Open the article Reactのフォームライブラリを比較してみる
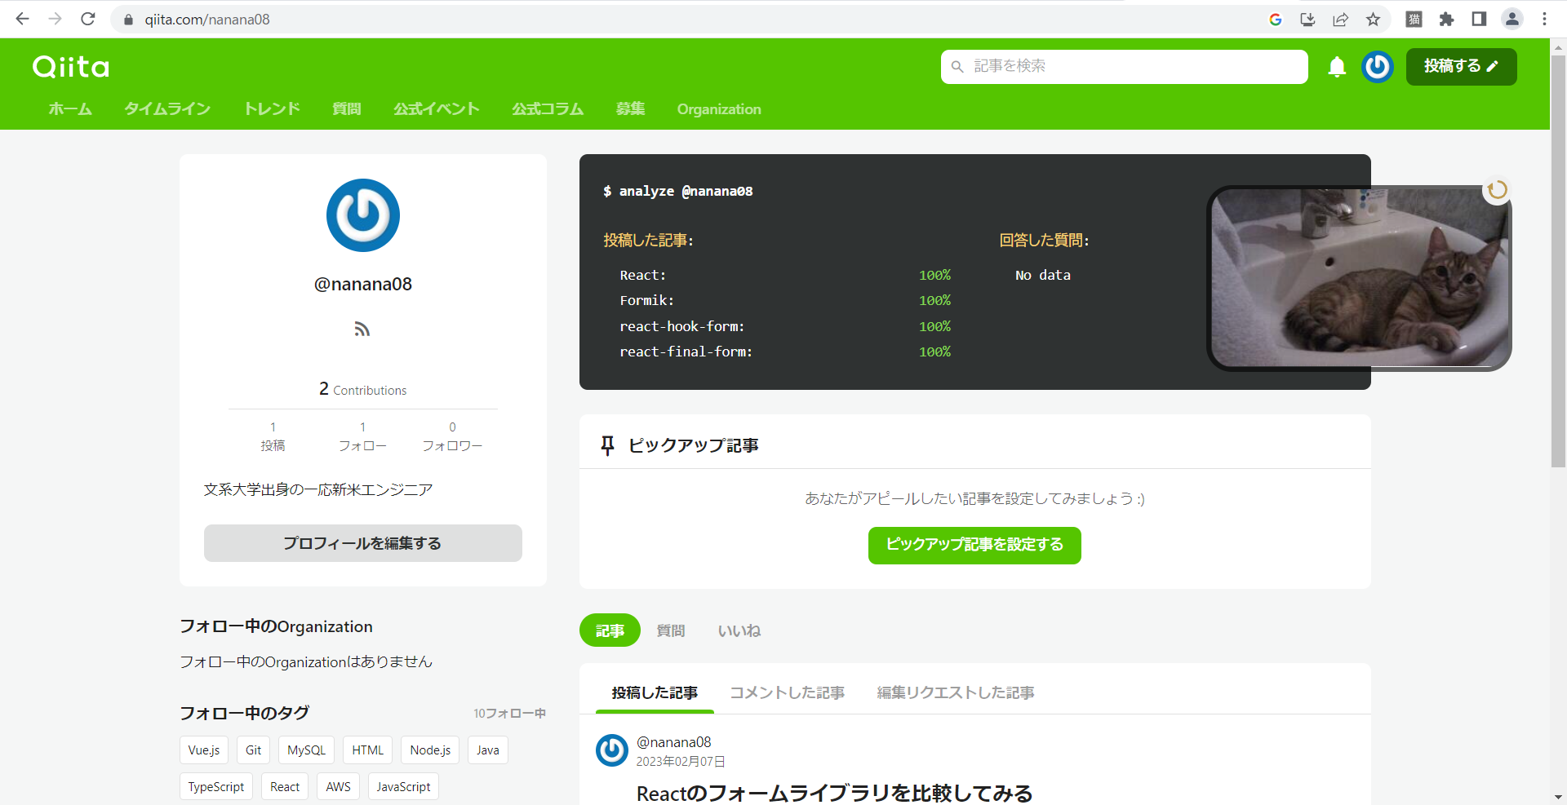 click(x=834, y=792)
